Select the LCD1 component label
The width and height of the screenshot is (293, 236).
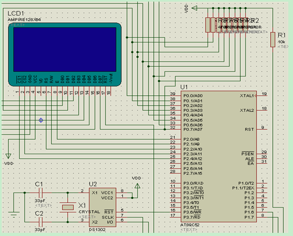(x=16, y=13)
